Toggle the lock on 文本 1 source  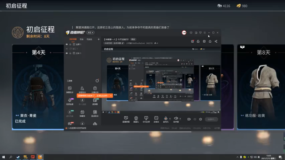(70, 53)
